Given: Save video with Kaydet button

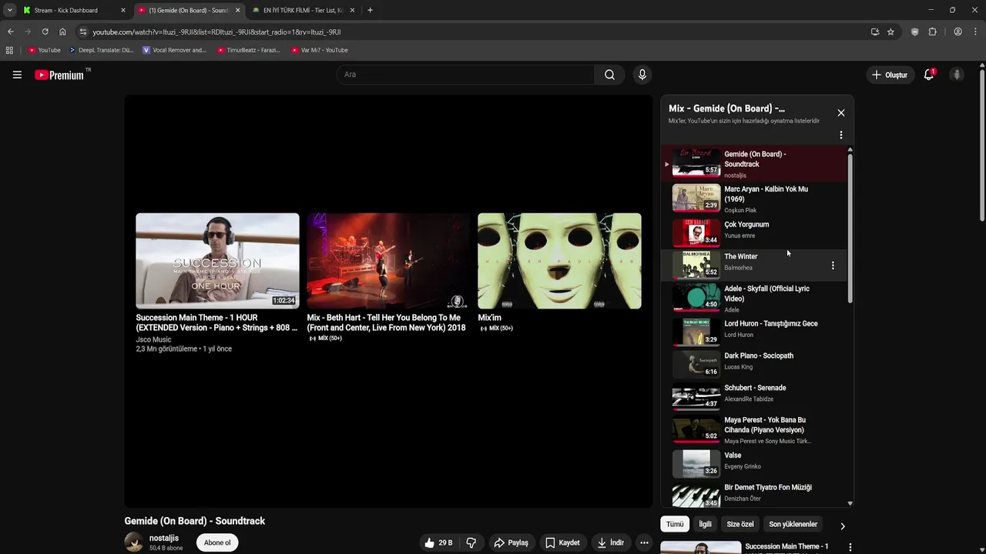Looking at the screenshot, I should (562, 542).
